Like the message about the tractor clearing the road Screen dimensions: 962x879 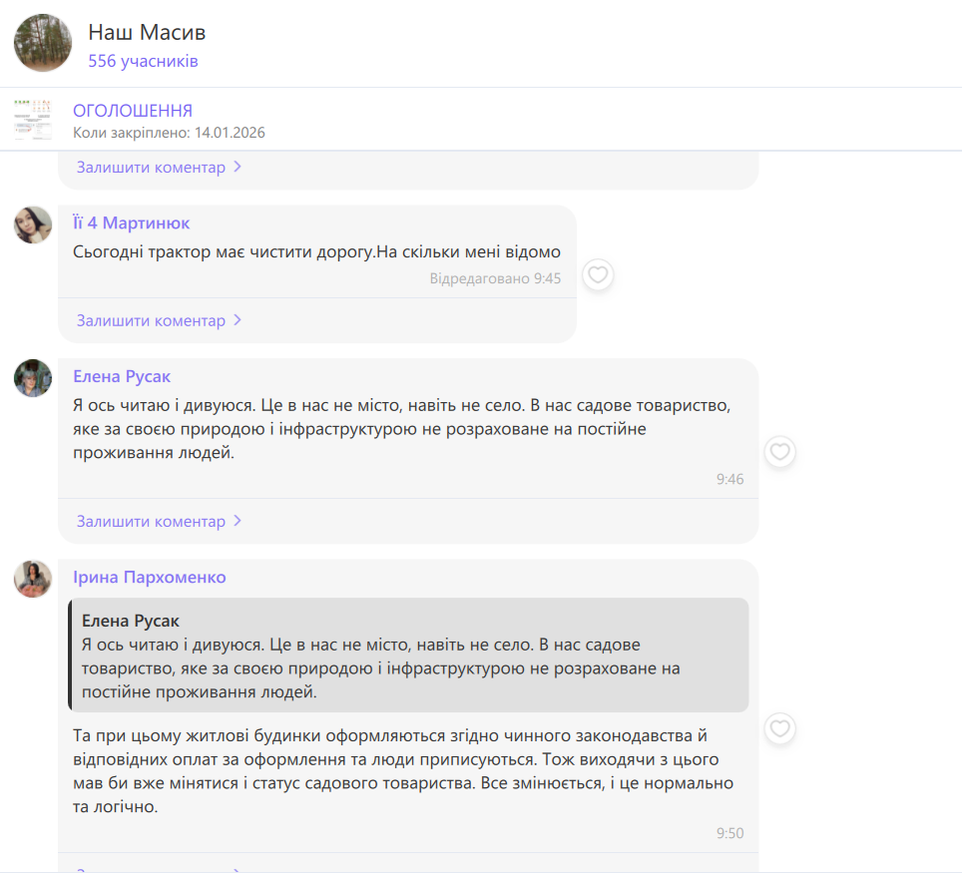click(598, 274)
